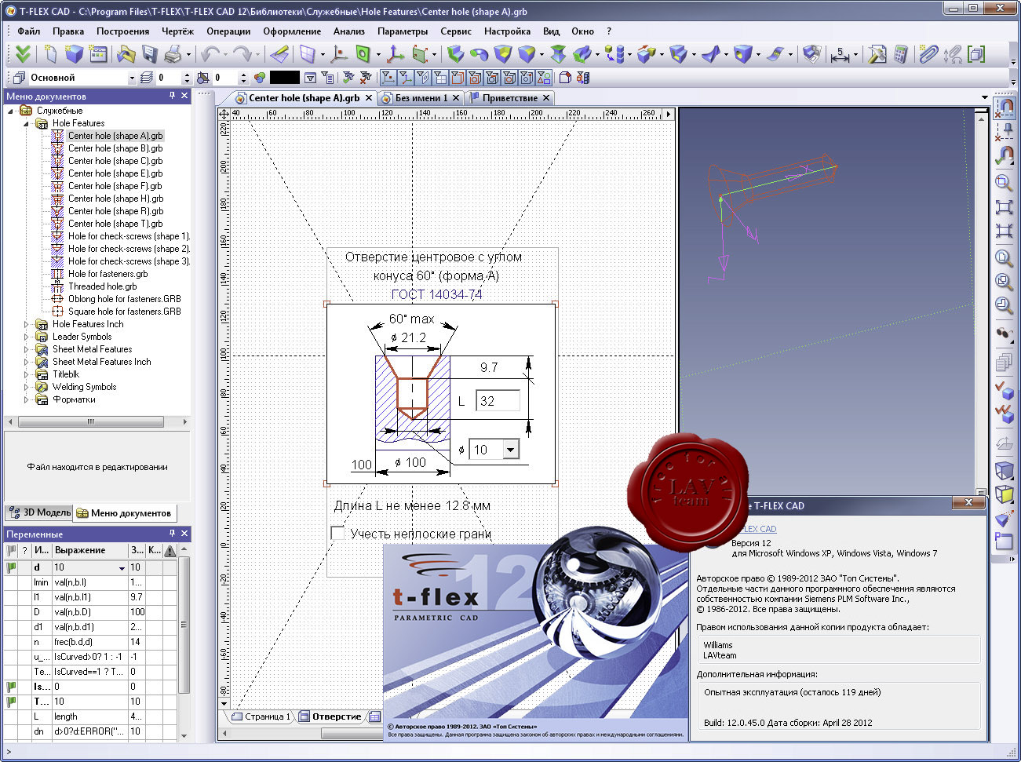Select the 3D coordinate system icon
1021x762 pixels.
tap(395, 54)
